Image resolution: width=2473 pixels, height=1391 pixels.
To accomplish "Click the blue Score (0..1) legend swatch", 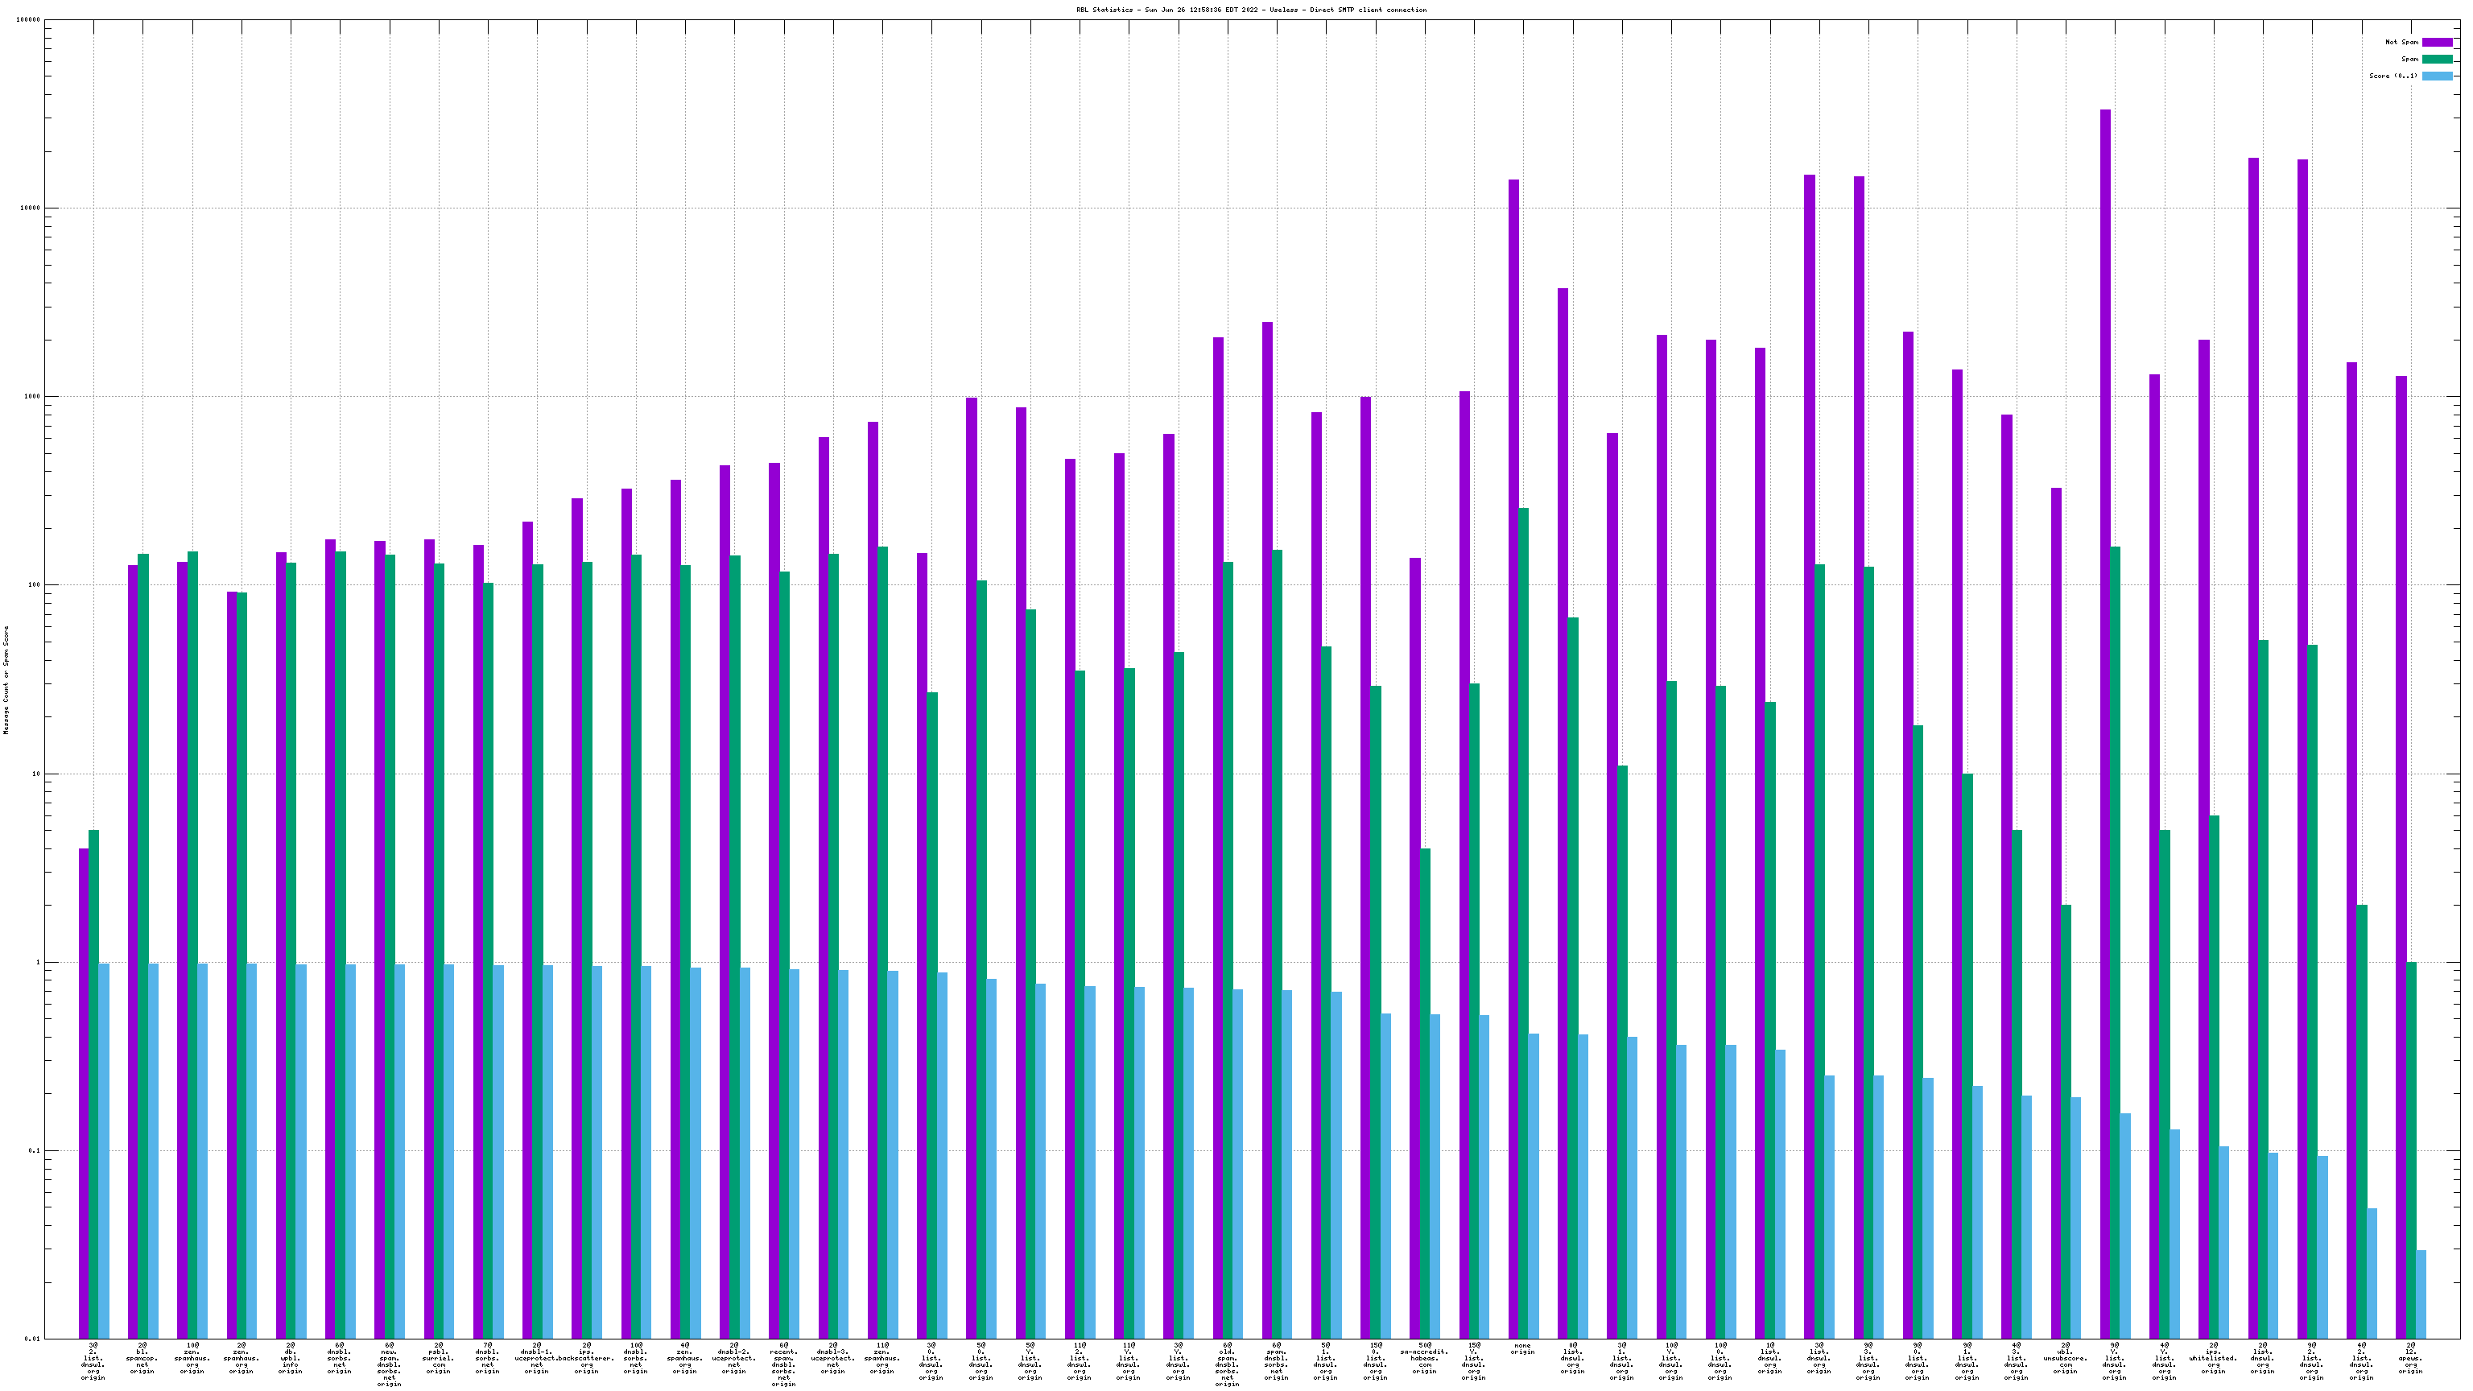I will (x=2437, y=76).
